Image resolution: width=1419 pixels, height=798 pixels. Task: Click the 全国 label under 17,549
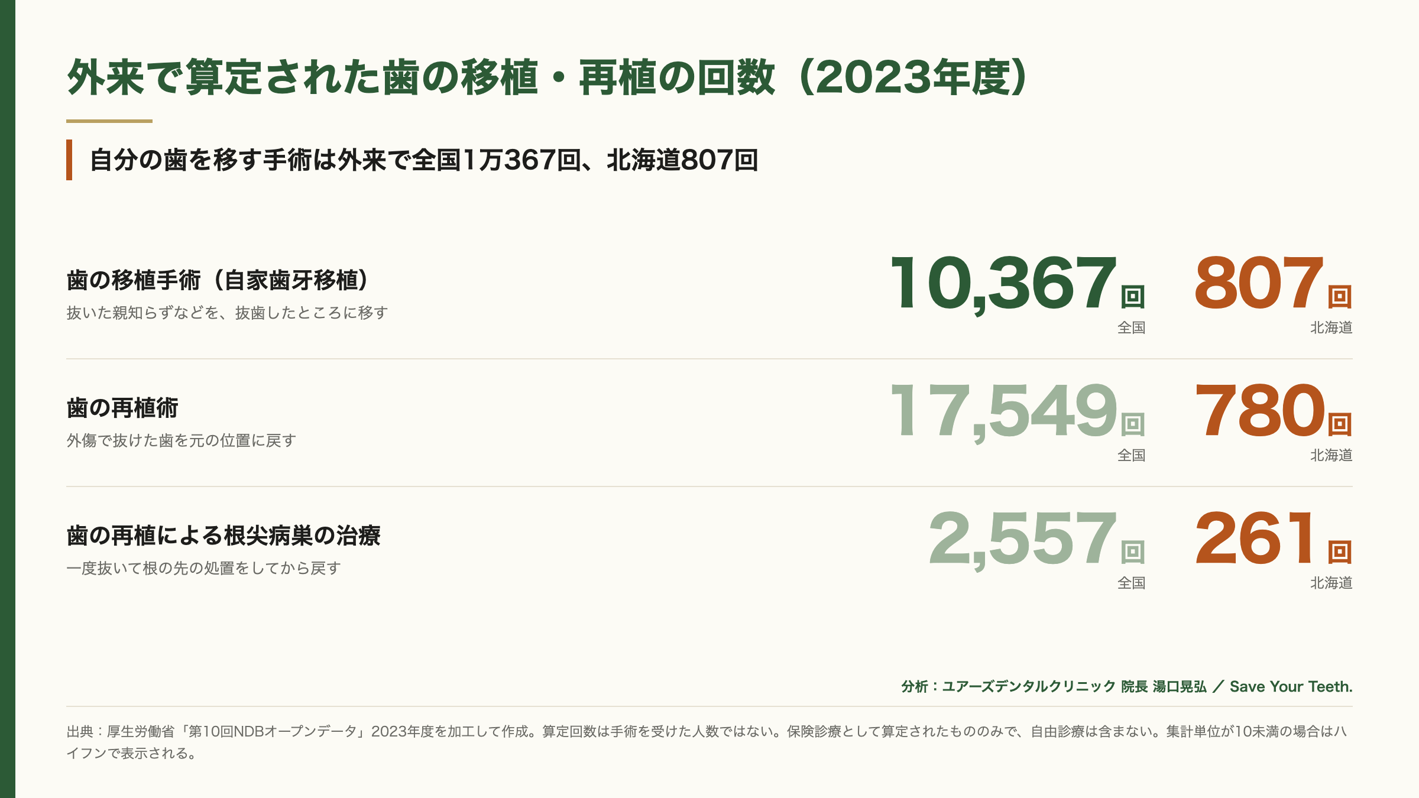tap(1132, 455)
